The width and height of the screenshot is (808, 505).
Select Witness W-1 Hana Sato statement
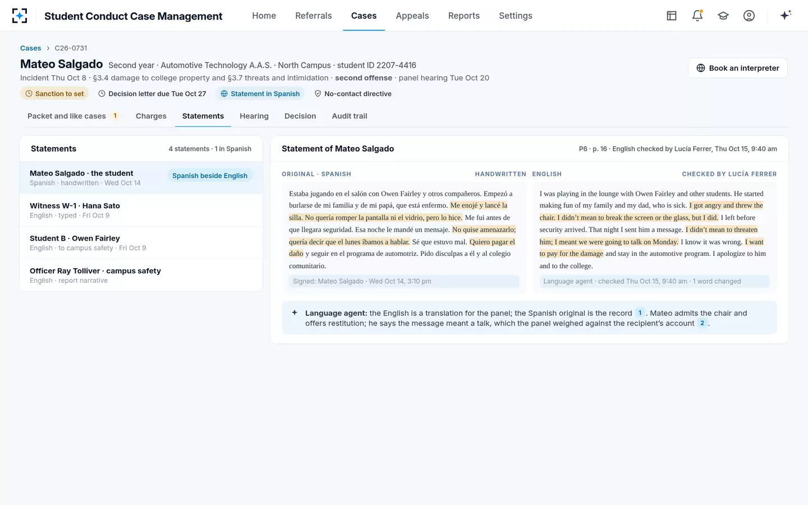(141, 210)
